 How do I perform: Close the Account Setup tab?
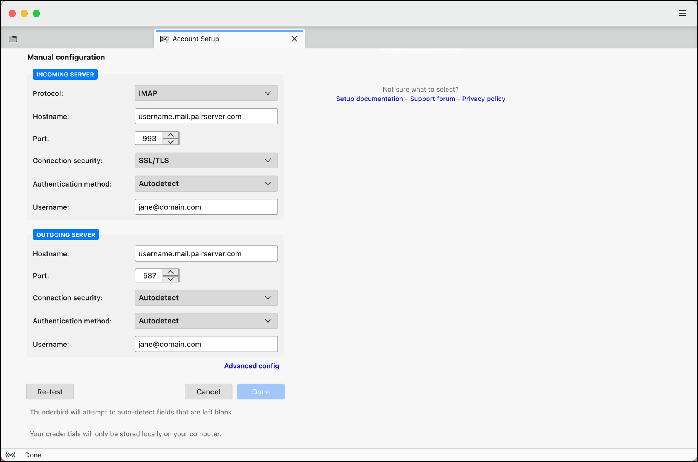pos(294,39)
